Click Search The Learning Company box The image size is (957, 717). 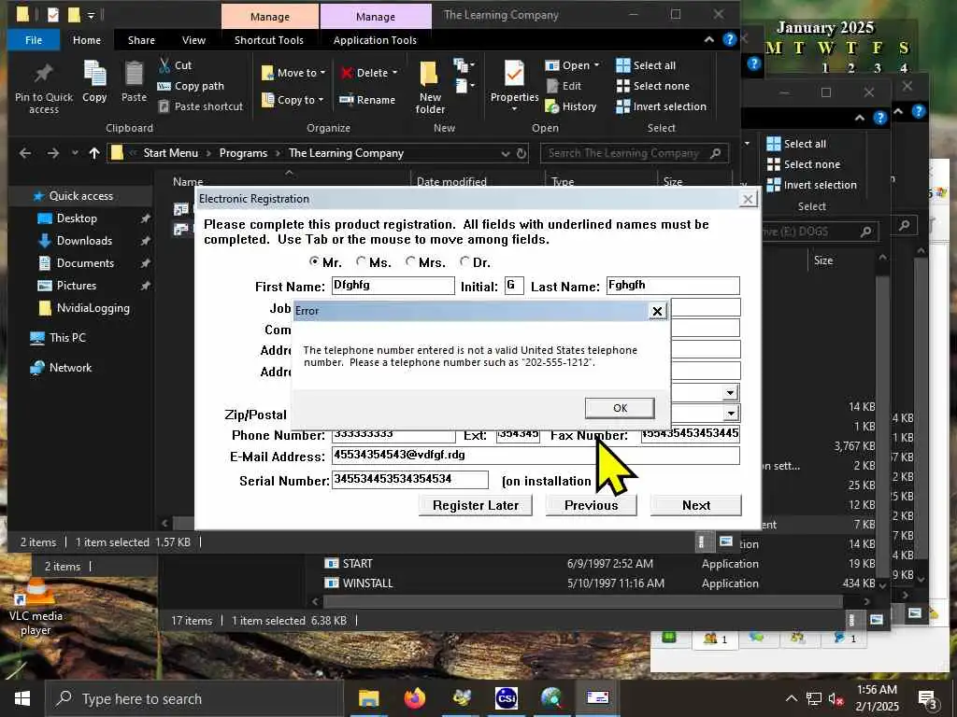635,153
